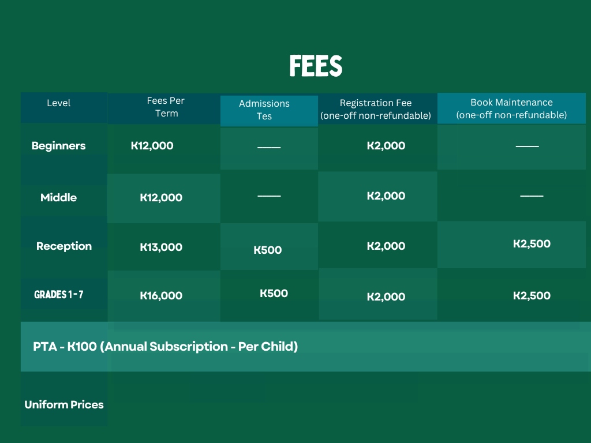This screenshot has width=591, height=443.
Task: Click the FEES title heading
Action: (316, 66)
